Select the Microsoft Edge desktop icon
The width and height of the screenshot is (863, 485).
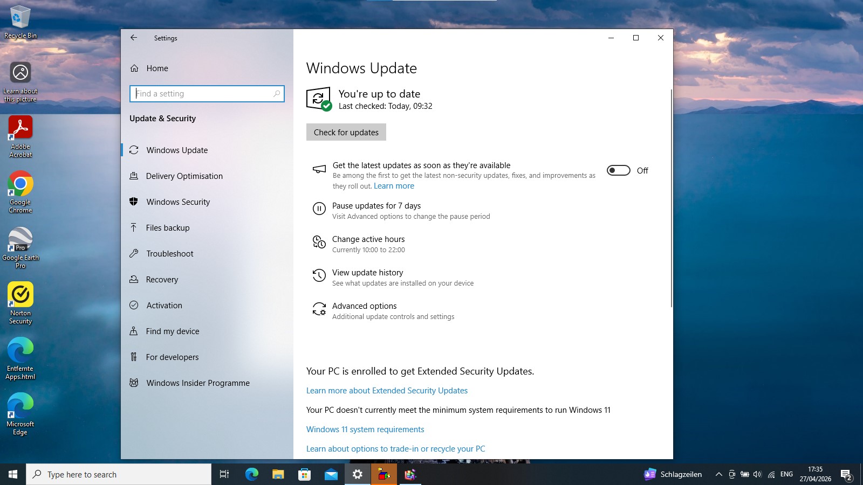pos(20,414)
